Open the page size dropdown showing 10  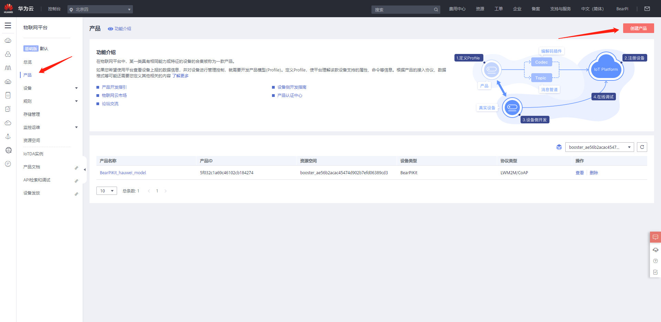(x=106, y=191)
